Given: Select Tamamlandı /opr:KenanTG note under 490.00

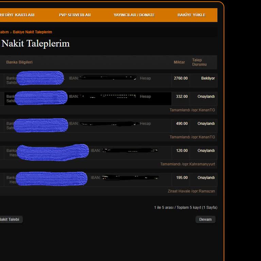Looking at the screenshot, I should (192, 137).
